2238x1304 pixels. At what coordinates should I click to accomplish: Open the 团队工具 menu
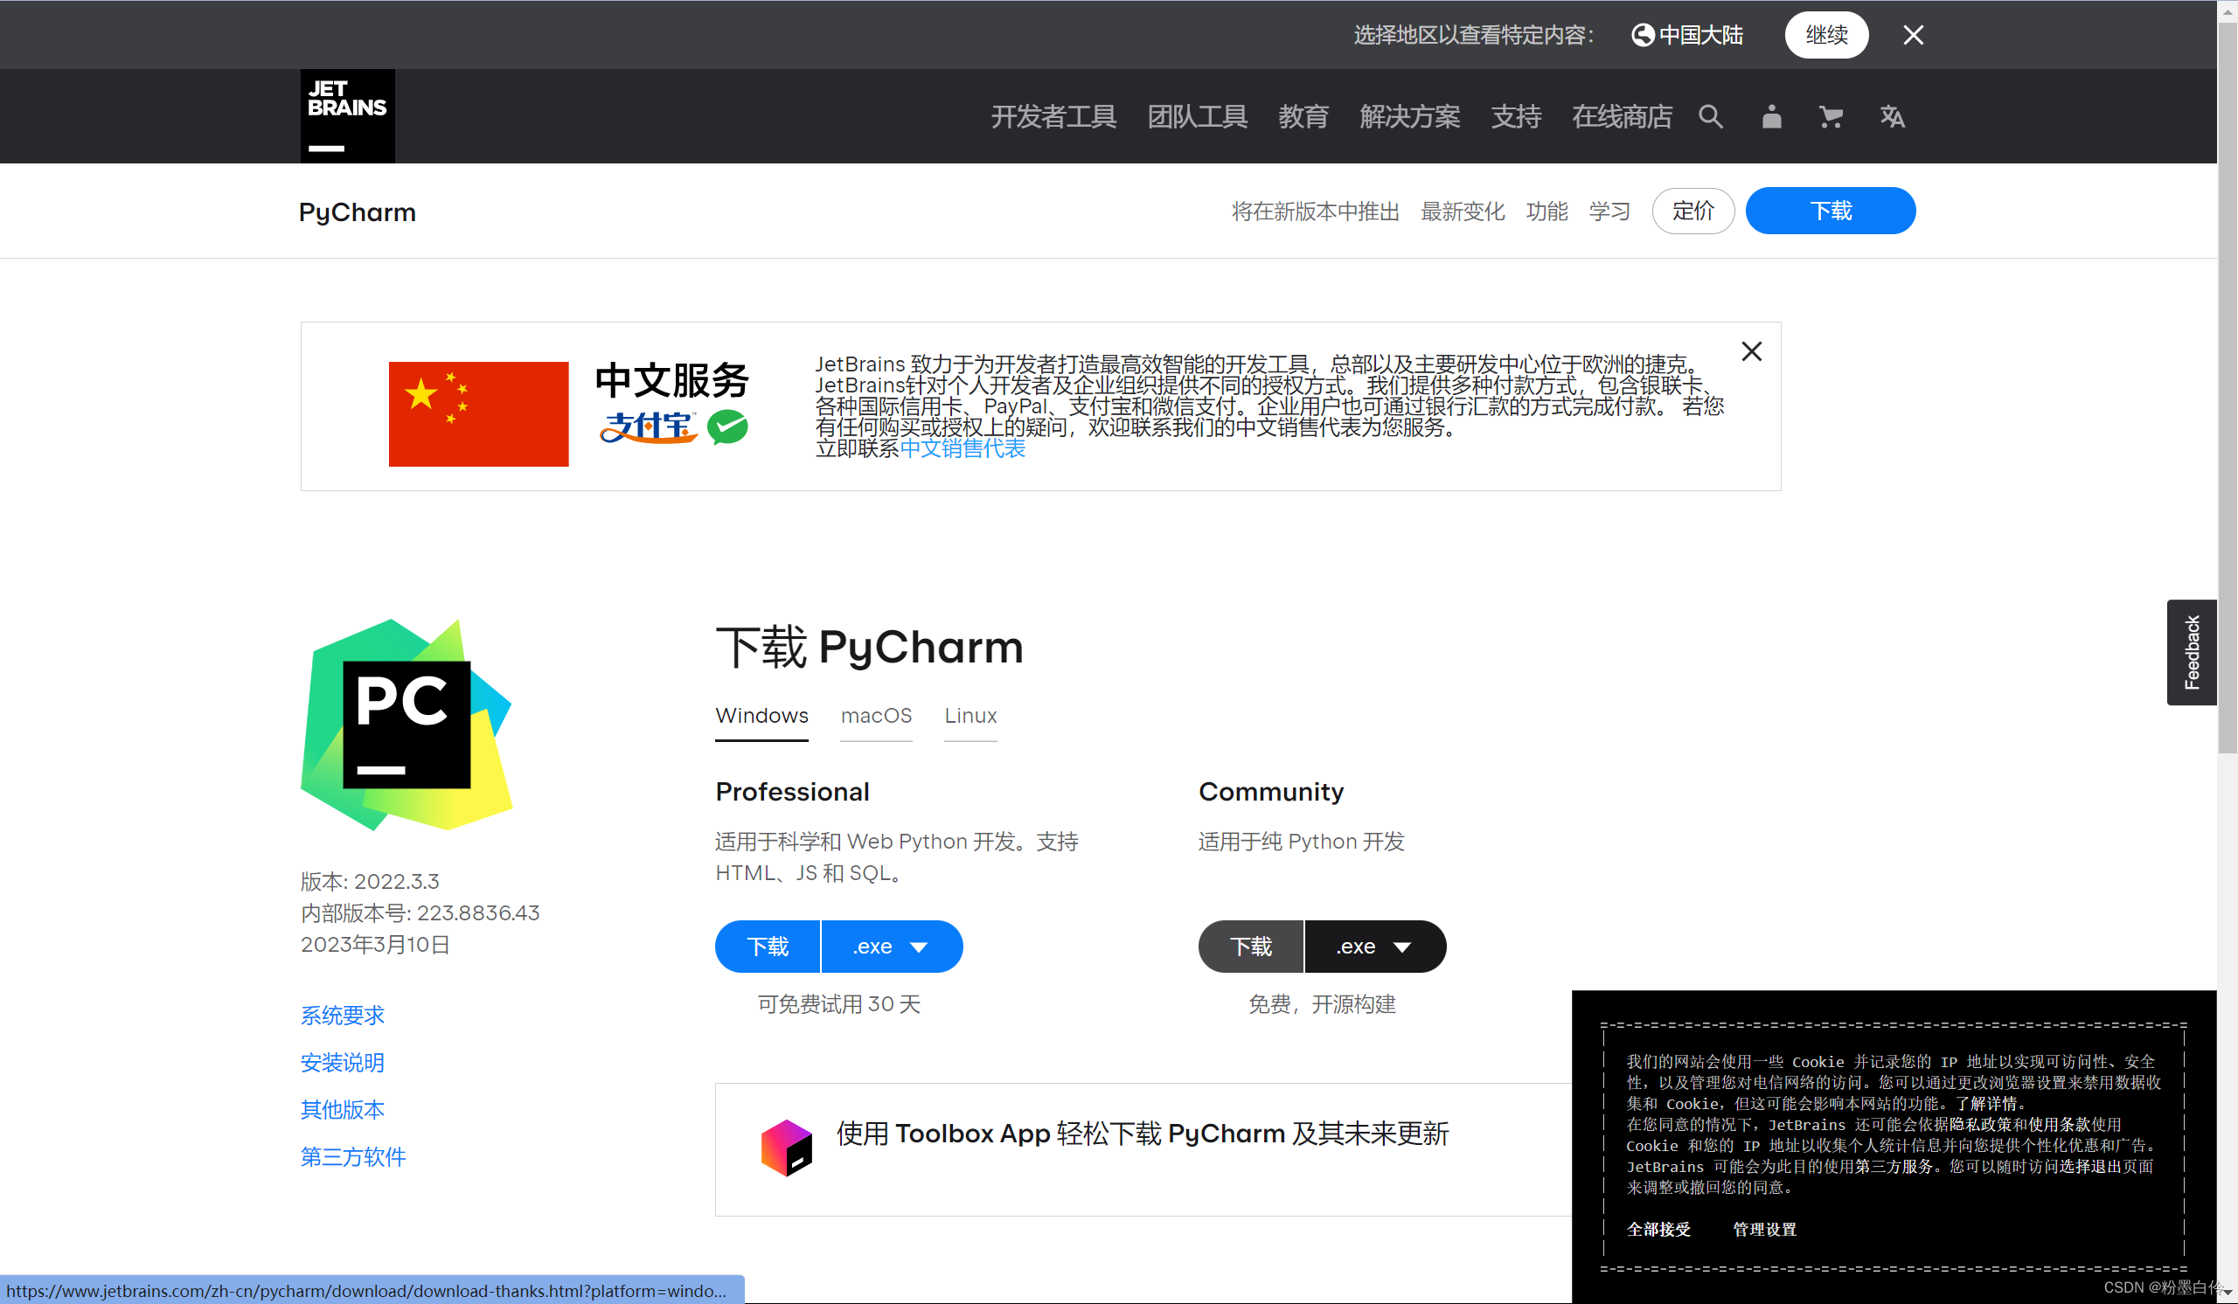point(1197,116)
